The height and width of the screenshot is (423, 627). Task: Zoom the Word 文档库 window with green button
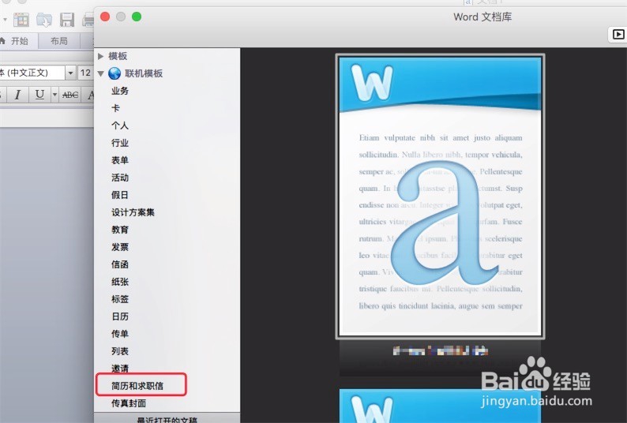pyautogui.click(x=137, y=17)
